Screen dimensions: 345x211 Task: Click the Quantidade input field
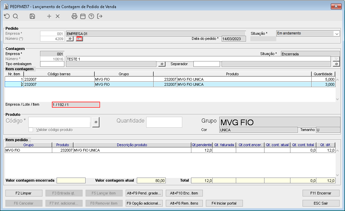164,122
